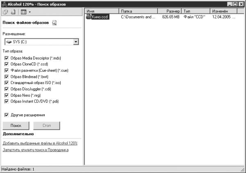Close the Alcohol 120% search window
The height and width of the screenshot is (173, 246).
[x=241, y=4]
